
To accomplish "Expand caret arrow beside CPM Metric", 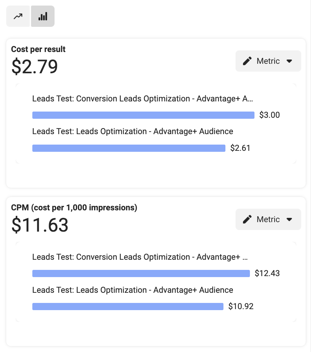I will 289,219.
